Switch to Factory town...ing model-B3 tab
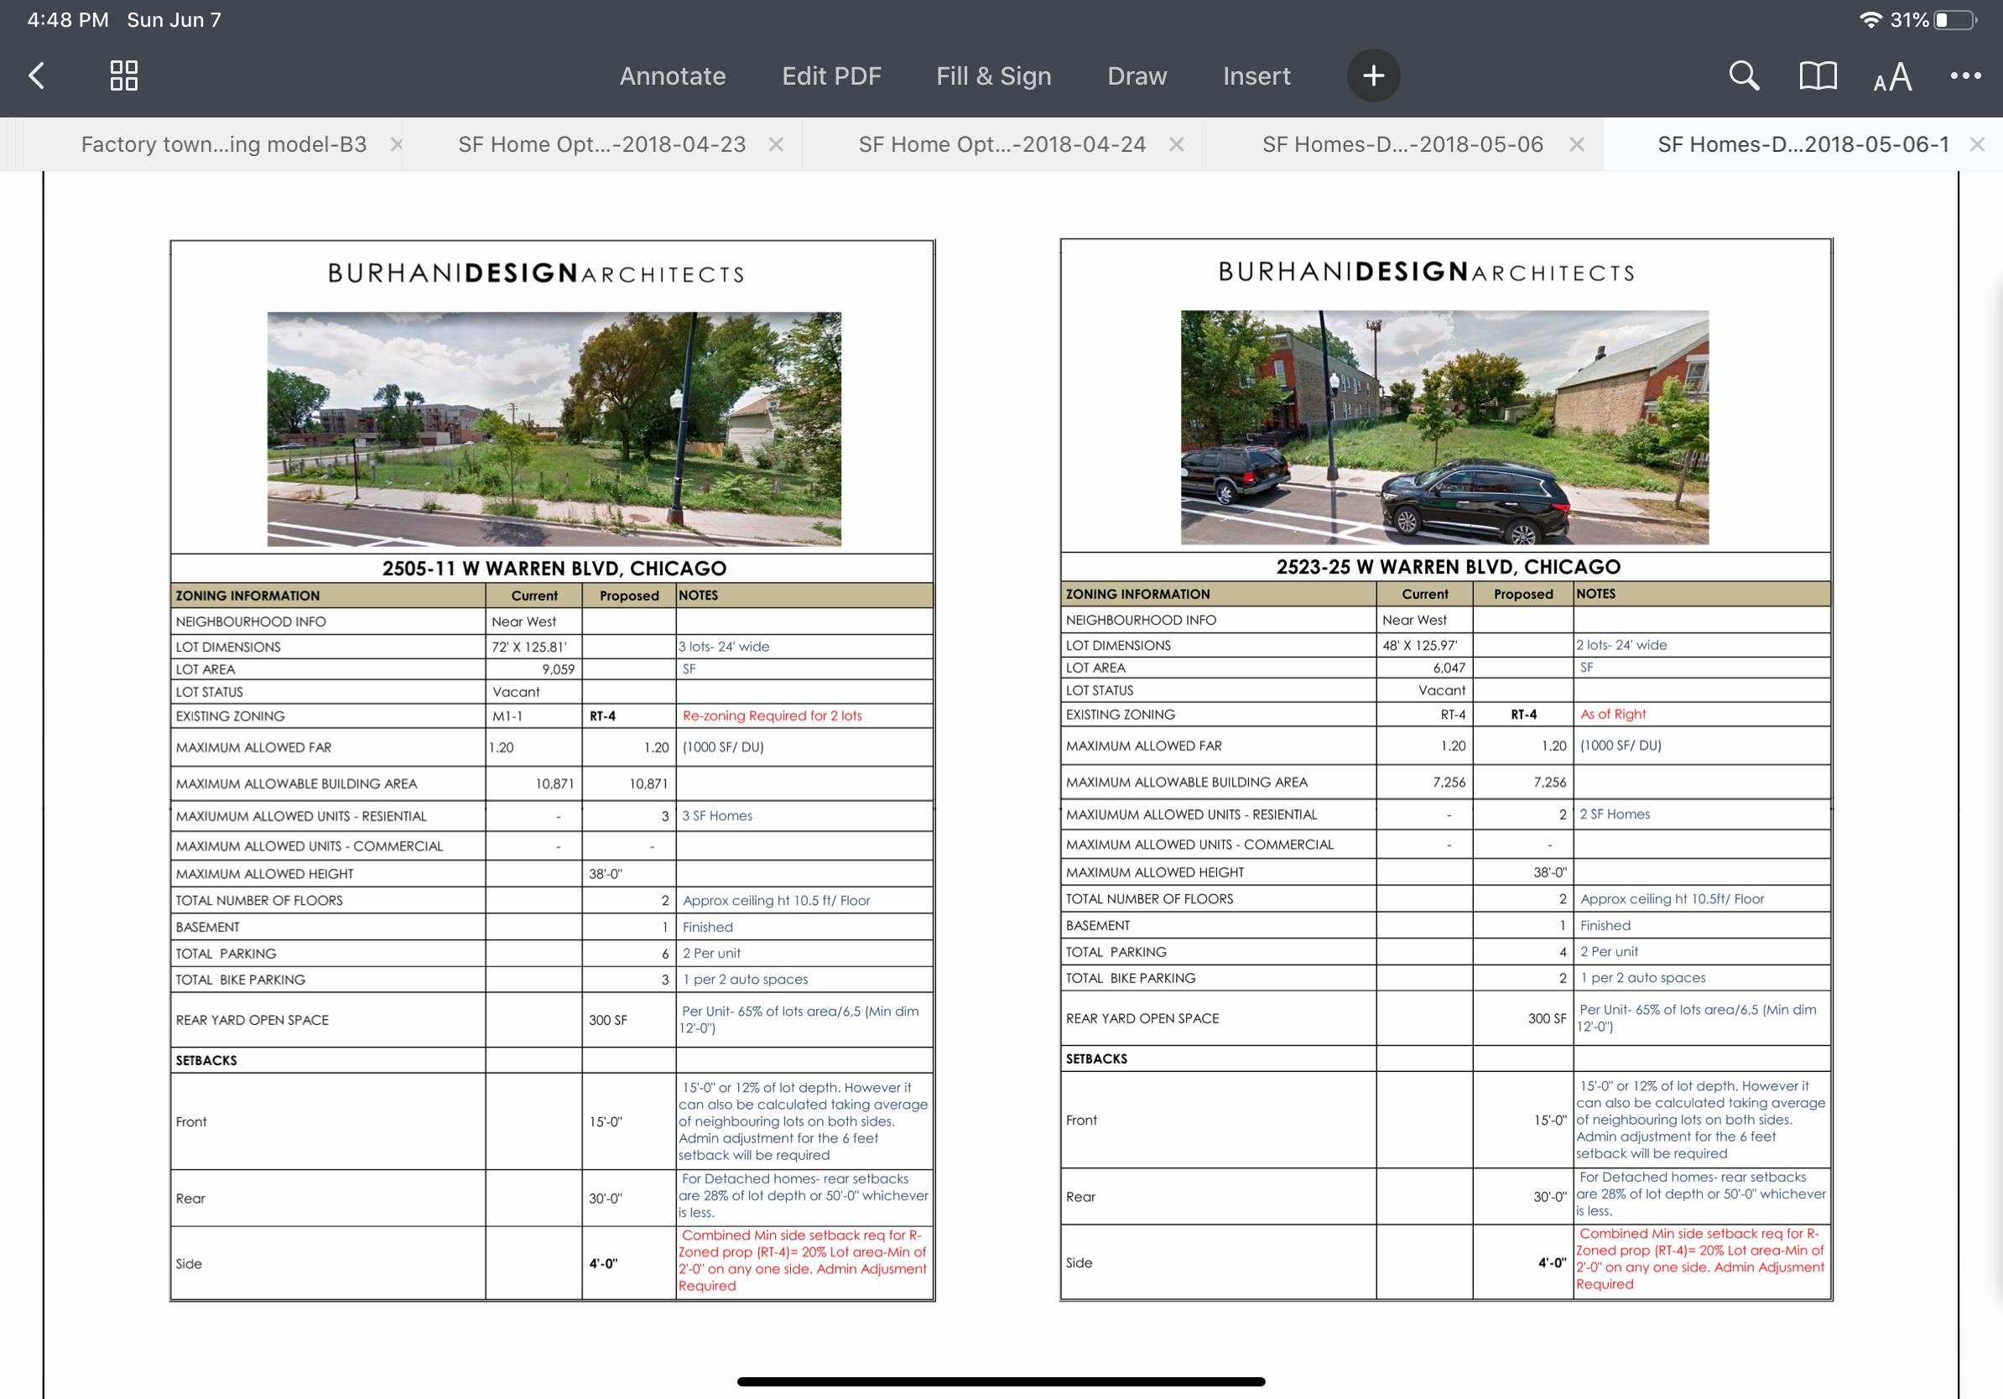 223,144
